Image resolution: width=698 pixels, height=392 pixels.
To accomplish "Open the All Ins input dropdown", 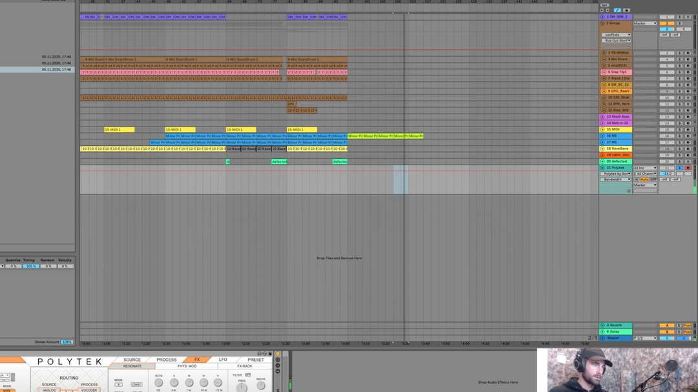I will 644,168.
